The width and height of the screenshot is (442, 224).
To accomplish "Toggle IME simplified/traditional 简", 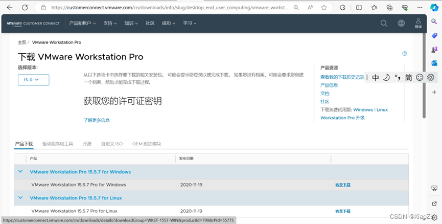I will [408, 77].
